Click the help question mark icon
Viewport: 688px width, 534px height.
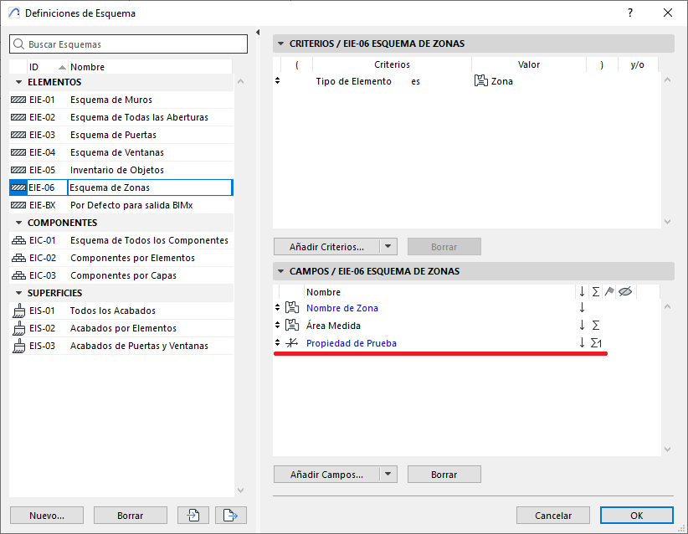pos(630,13)
